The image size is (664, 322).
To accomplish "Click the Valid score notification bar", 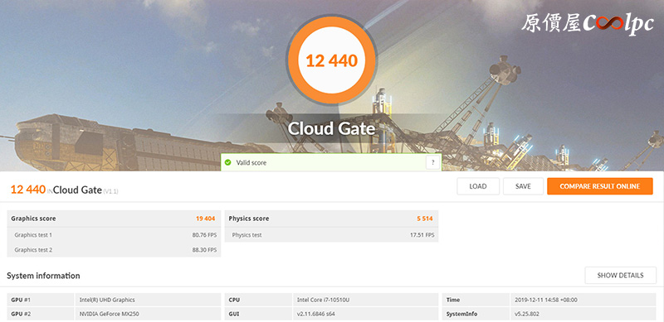I will [x=330, y=162].
